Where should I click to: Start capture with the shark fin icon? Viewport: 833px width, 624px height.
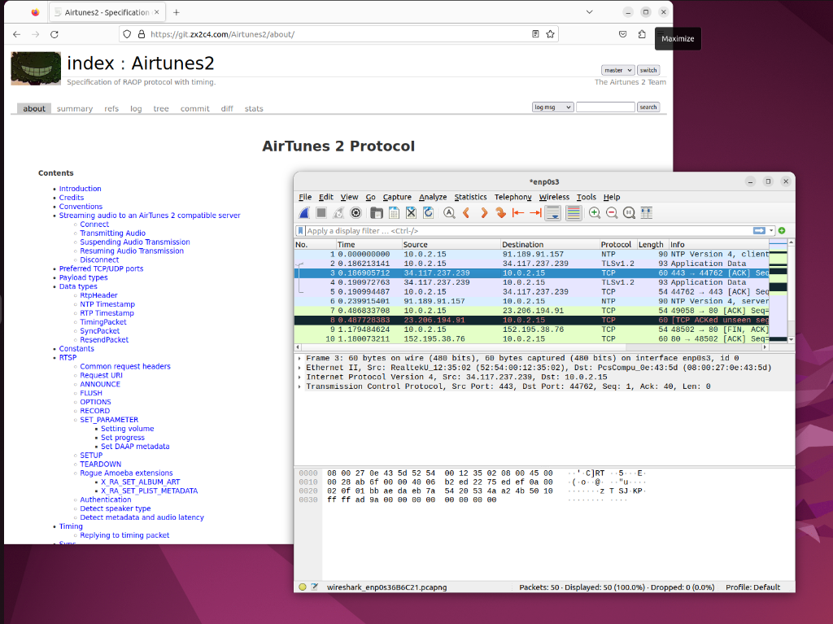point(304,213)
